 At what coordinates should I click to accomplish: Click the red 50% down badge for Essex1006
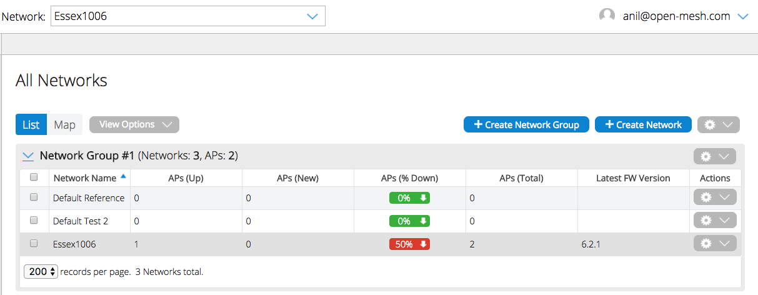tap(409, 244)
